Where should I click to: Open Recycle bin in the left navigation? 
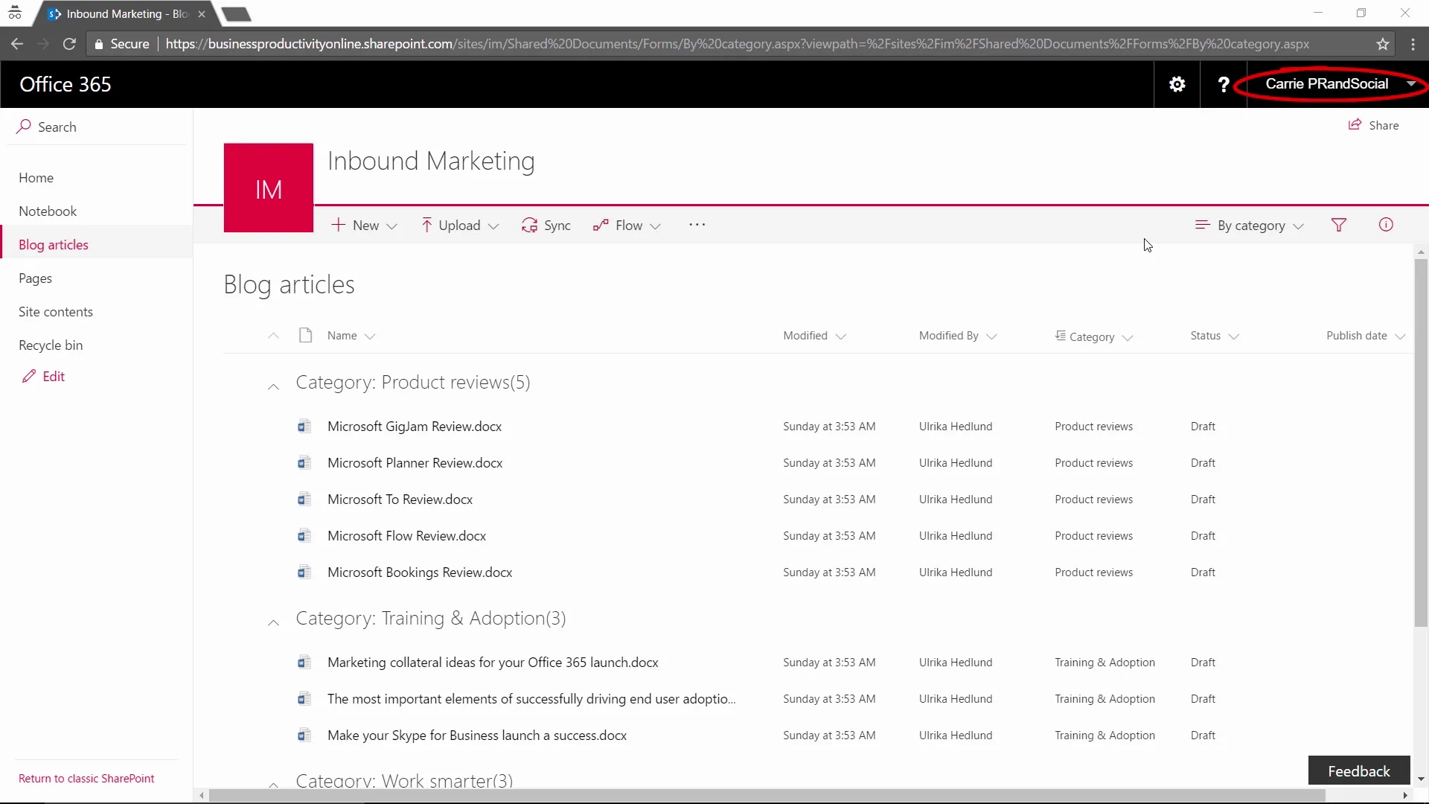tap(51, 345)
